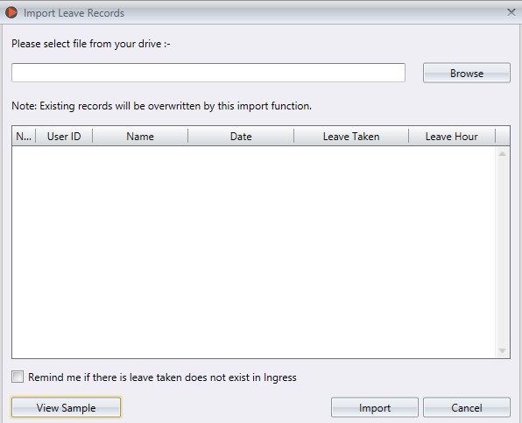The width and height of the screenshot is (522, 423).
Task: Close the Import Leave Records dialog
Action: (x=511, y=12)
